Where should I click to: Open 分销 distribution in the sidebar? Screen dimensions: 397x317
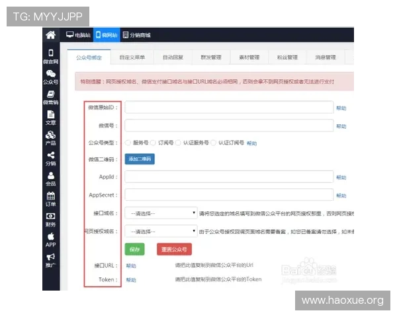[51, 158]
